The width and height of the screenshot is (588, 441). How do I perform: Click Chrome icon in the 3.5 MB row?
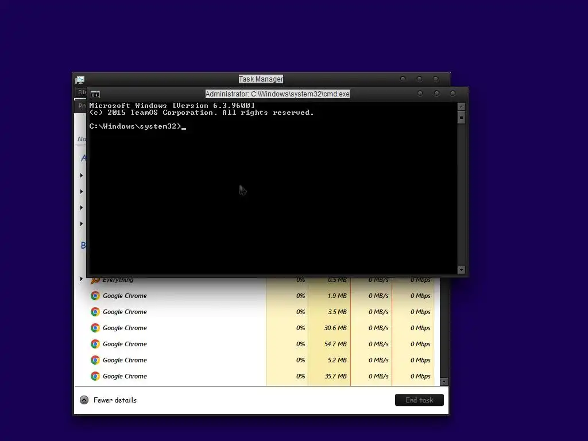click(x=95, y=312)
